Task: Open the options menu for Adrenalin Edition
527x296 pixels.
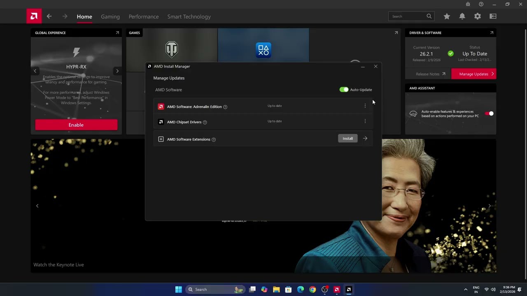Action: point(365,106)
